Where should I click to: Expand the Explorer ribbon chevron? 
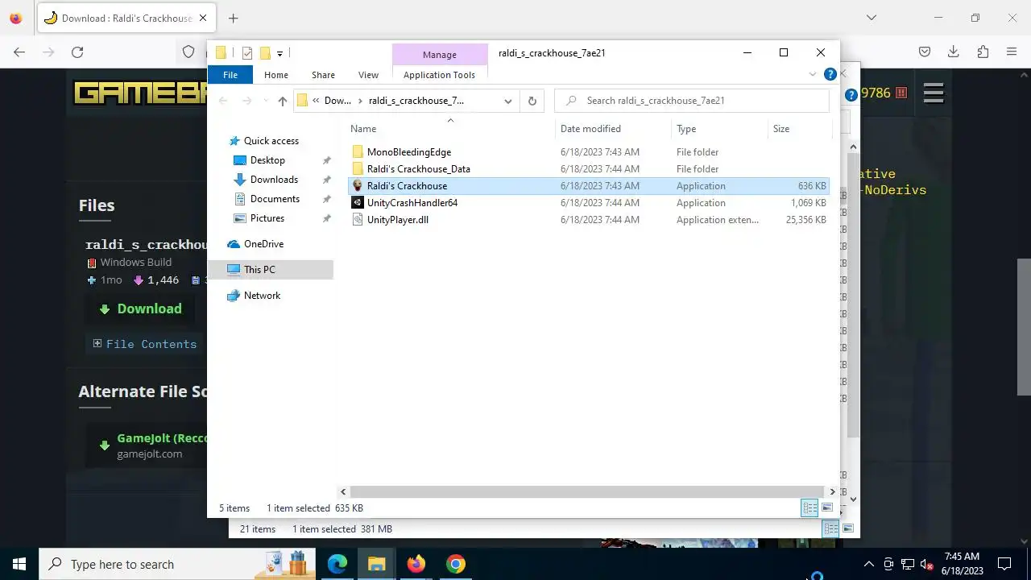coord(813,75)
